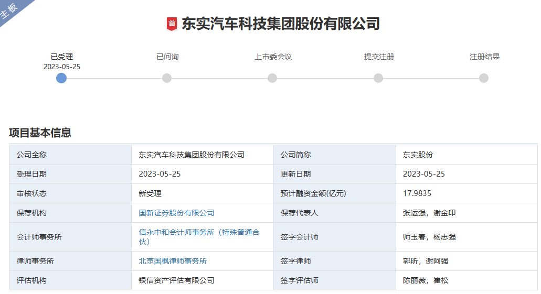
Task: Click the 会计师事务所 label cell
Action: pyautogui.click(x=70, y=237)
